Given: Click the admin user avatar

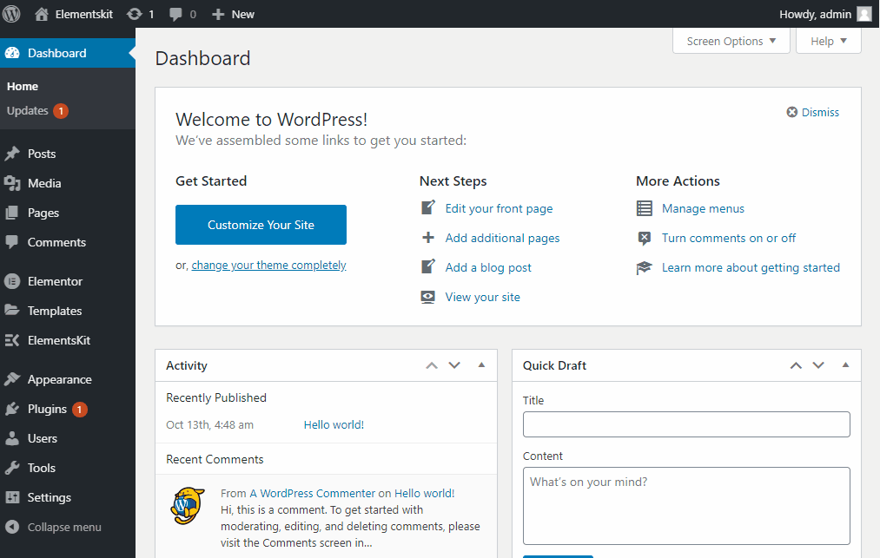Looking at the screenshot, I should (x=864, y=14).
